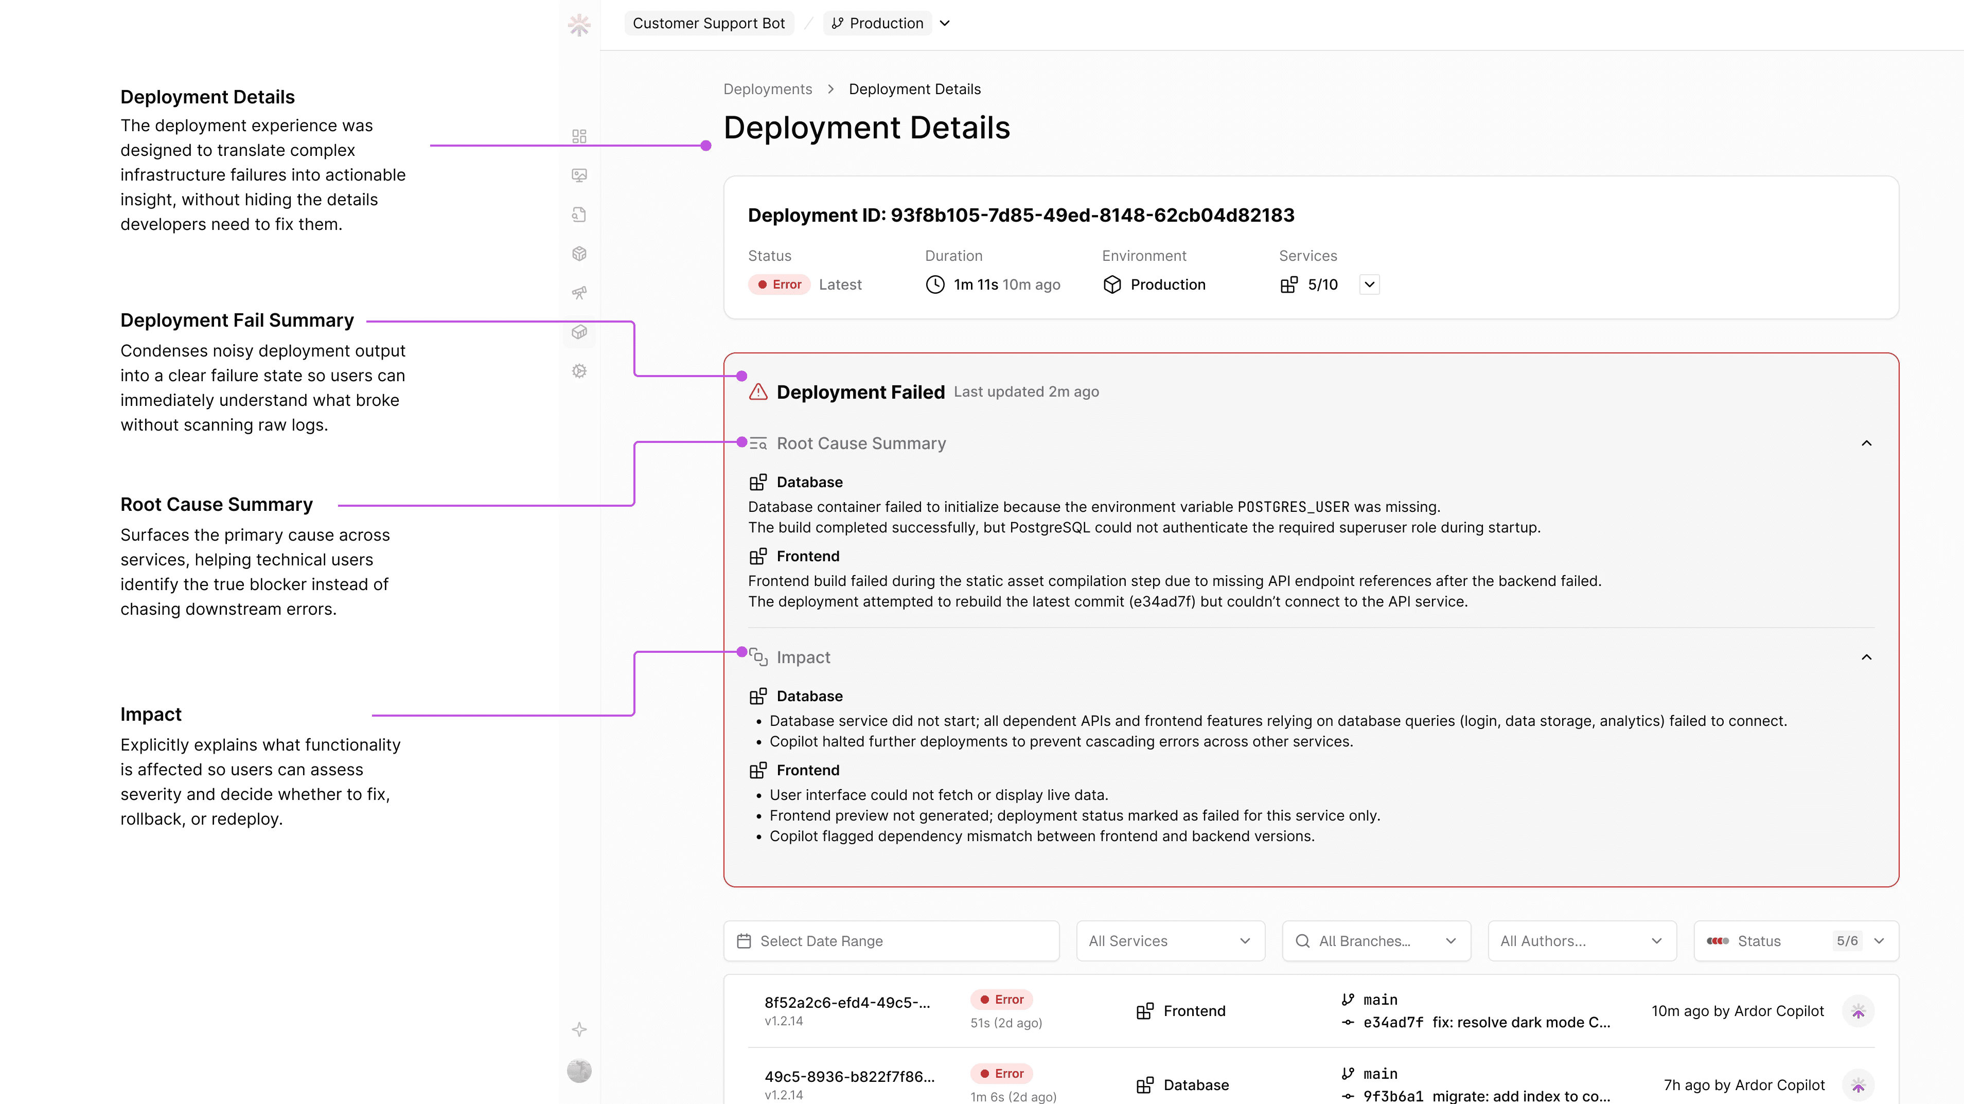The image size is (1964, 1104).
Task: Select the container deployments sidebar icon
Action: pyautogui.click(x=579, y=332)
